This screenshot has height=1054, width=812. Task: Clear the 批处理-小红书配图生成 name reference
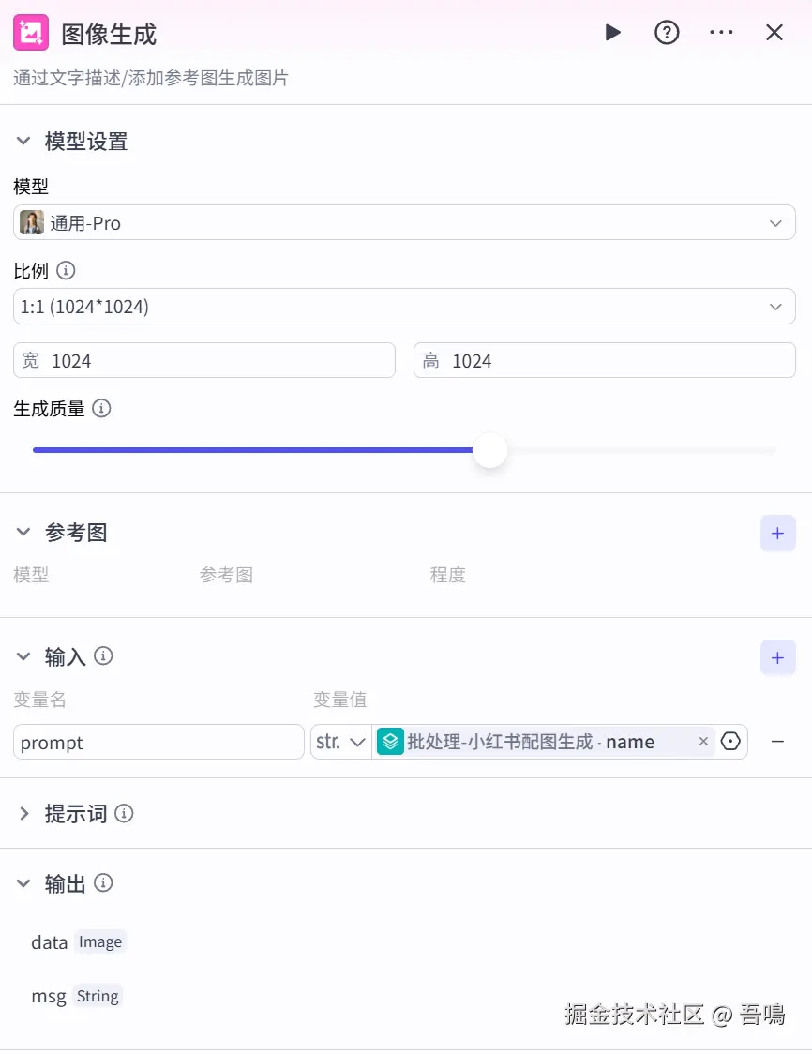pyautogui.click(x=703, y=741)
